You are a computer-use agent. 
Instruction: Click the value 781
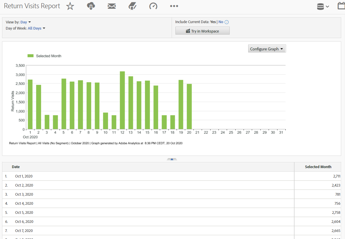(338, 194)
